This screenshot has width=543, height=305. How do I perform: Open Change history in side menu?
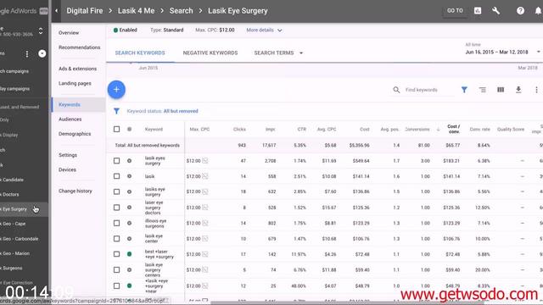pyautogui.click(x=76, y=191)
